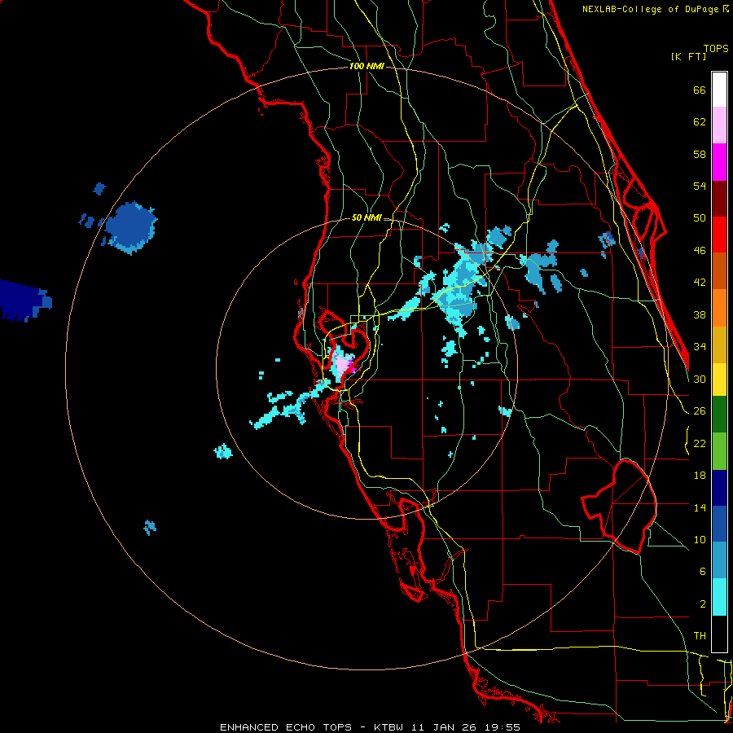The image size is (733, 733).
Task: Click the 30 legend value
Action: [x=700, y=379]
